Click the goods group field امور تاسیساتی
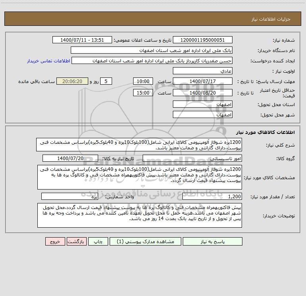This screenshot has width=306, height=296. coord(192,158)
